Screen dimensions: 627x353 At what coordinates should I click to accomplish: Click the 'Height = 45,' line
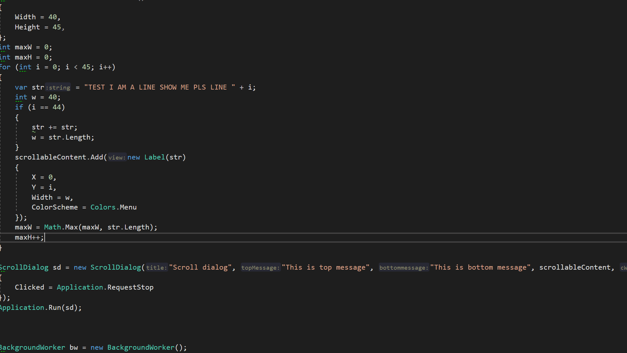coord(40,27)
